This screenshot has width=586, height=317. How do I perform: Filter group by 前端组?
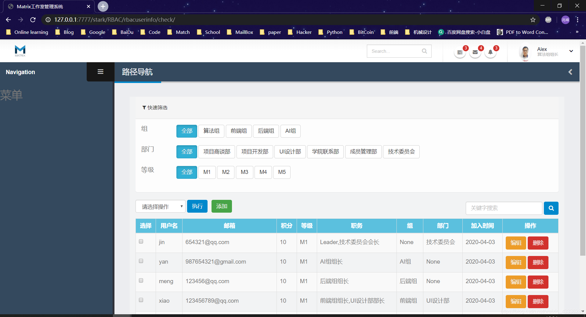click(x=239, y=131)
